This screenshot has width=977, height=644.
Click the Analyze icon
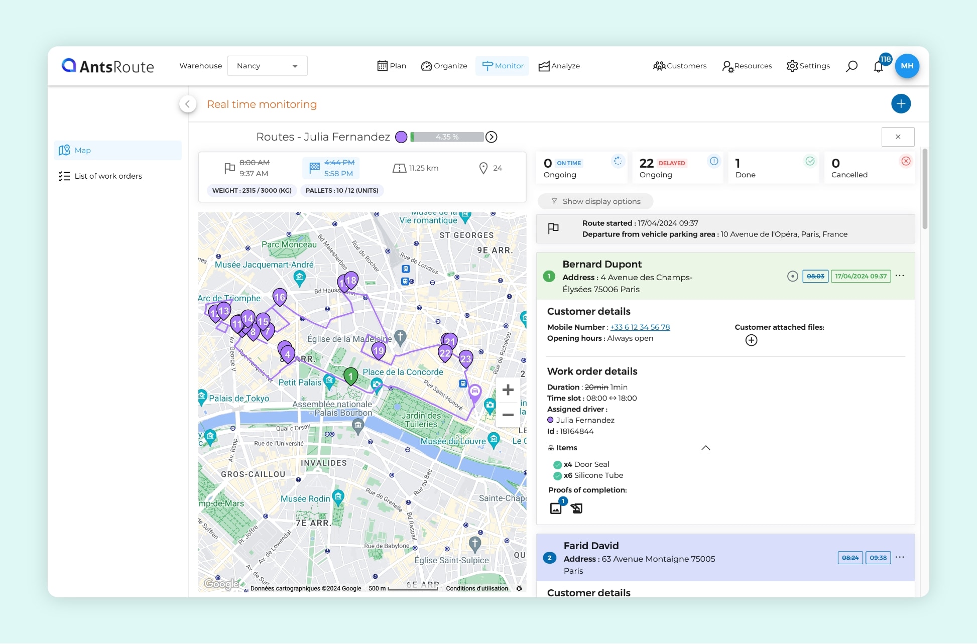(x=544, y=66)
